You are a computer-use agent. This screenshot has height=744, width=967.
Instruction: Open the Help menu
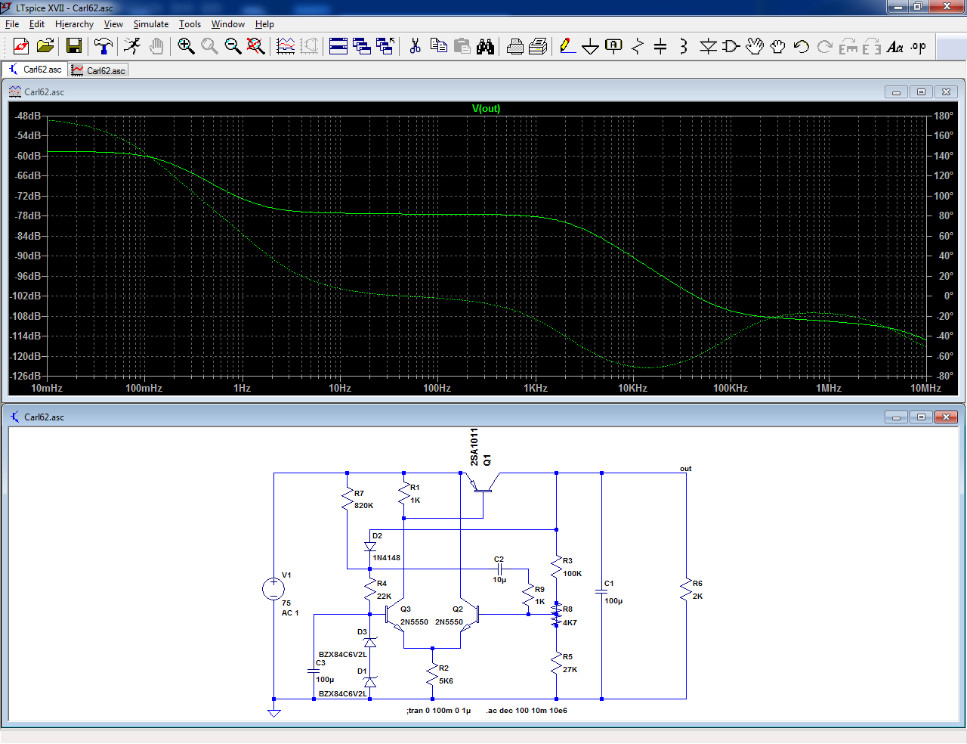pyautogui.click(x=264, y=24)
